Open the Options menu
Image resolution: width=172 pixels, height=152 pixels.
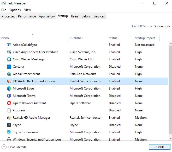click(15, 10)
